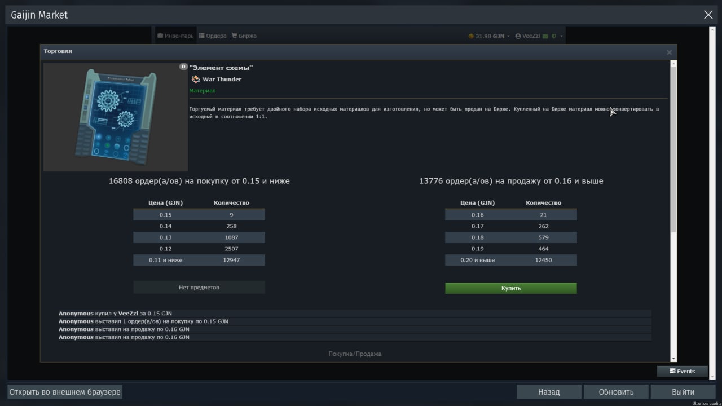
Task: Open the Events panel button
Action: 682,371
